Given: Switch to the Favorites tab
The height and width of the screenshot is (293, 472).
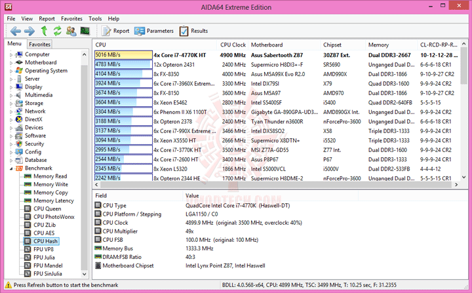Looking at the screenshot, I should [39, 45].
